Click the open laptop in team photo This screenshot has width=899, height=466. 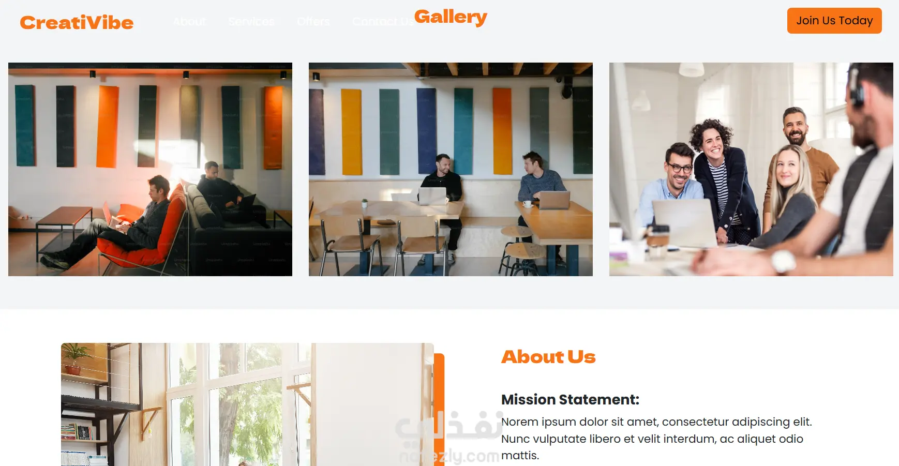click(684, 222)
